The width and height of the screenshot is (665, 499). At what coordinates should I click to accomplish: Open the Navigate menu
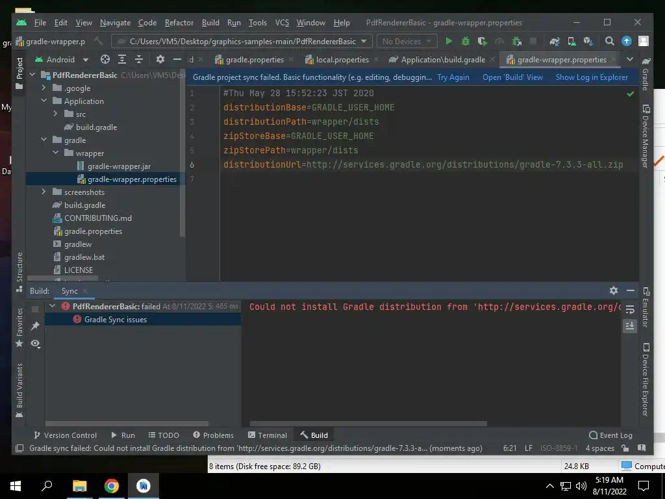pos(116,23)
